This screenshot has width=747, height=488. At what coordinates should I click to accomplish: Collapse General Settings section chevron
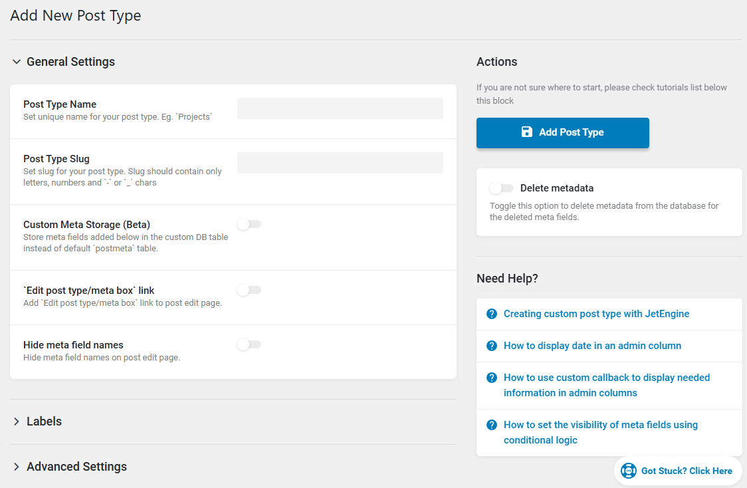click(17, 62)
